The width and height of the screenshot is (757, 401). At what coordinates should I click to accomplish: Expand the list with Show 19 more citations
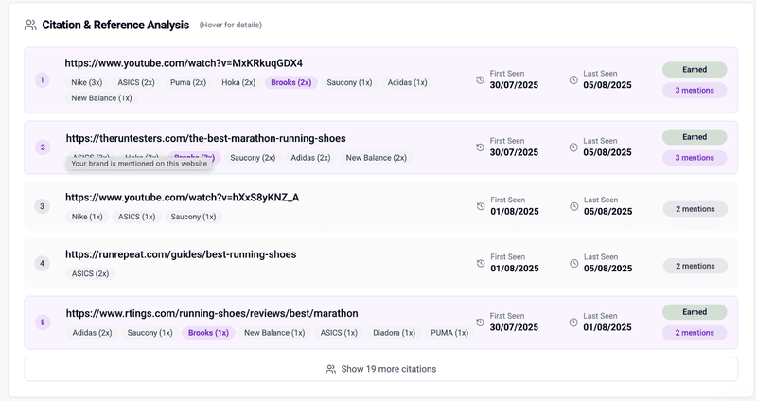(x=380, y=369)
